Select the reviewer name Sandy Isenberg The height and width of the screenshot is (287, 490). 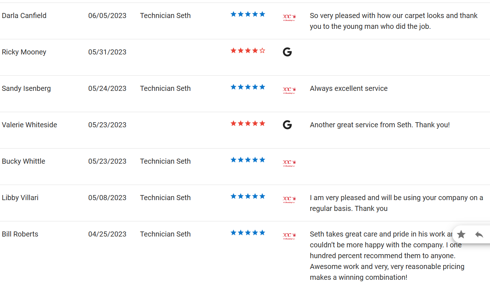pos(26,88)
